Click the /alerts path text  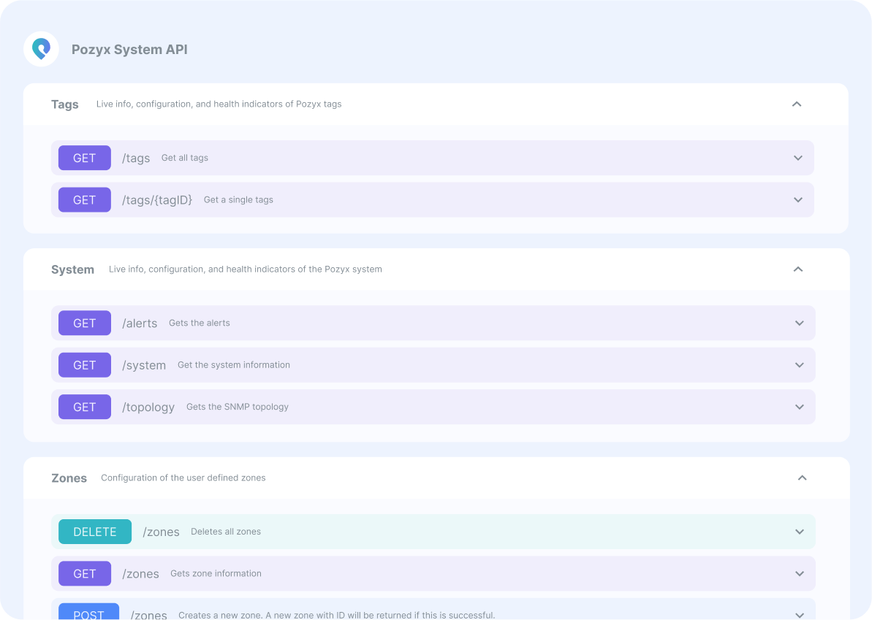140,324
